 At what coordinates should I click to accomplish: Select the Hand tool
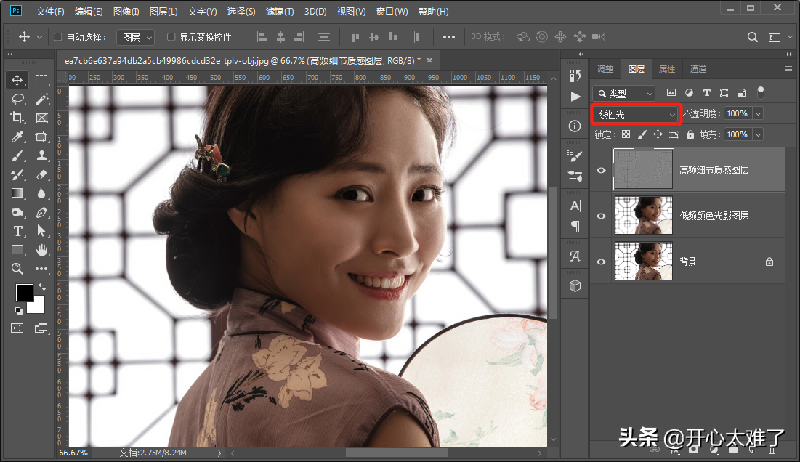pyautogui.click(x=41, y=250)
